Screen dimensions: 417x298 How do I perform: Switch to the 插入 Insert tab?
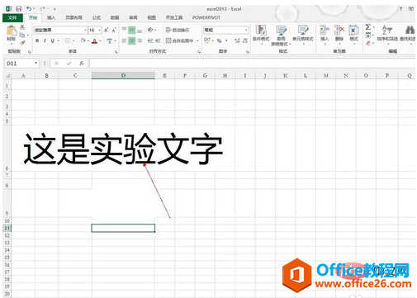(x=51, y=17)
